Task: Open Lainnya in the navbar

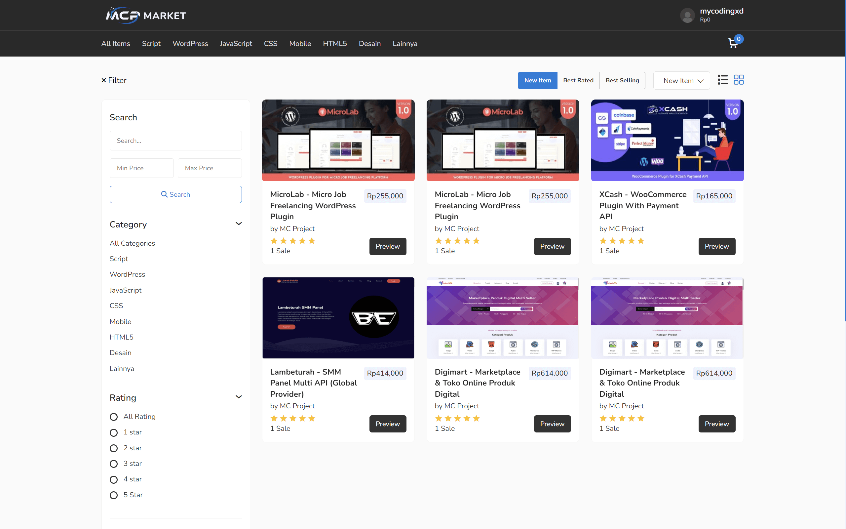Action: point(405,43)
